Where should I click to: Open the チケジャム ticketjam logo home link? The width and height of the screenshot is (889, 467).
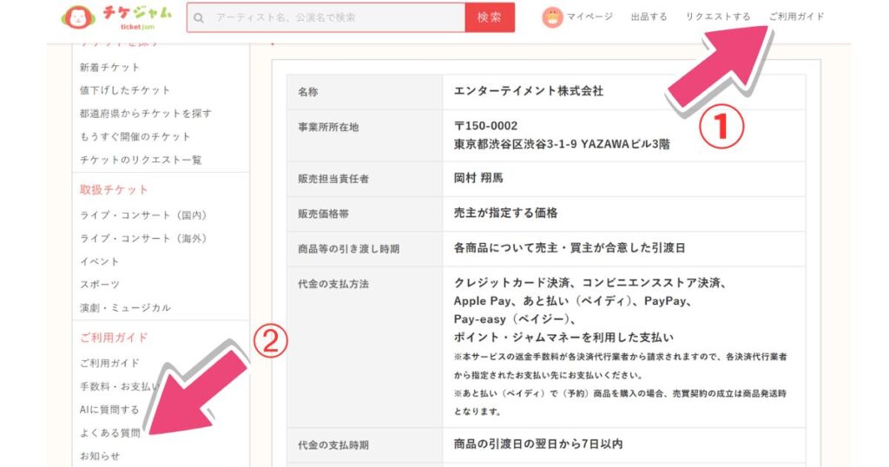coord(116,17)
